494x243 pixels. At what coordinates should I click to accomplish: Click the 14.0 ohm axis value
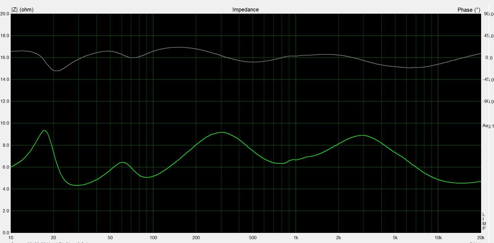[5, 79]
